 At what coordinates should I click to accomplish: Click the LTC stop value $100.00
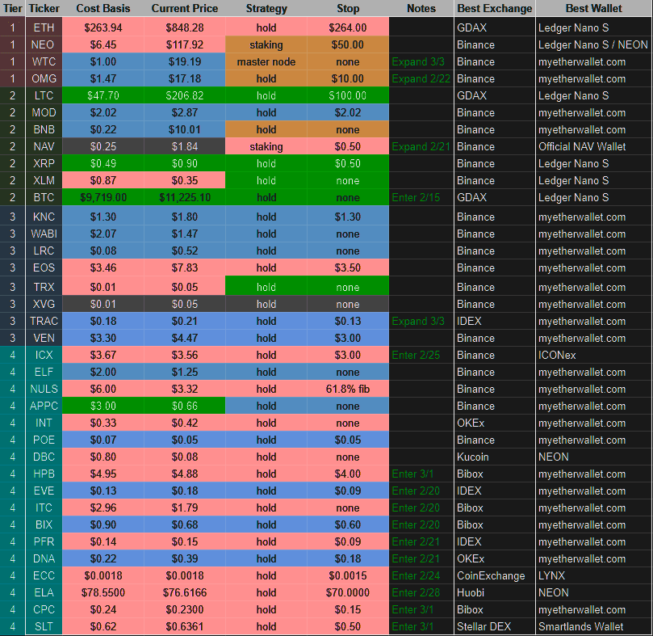pos(348,95)
